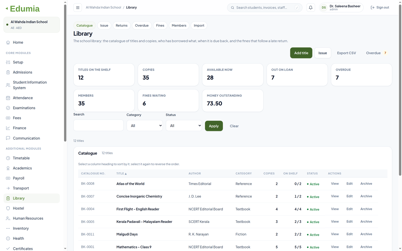Open the notifications bell
Viewport: 402px width, 251px height.
pos(311,7)
